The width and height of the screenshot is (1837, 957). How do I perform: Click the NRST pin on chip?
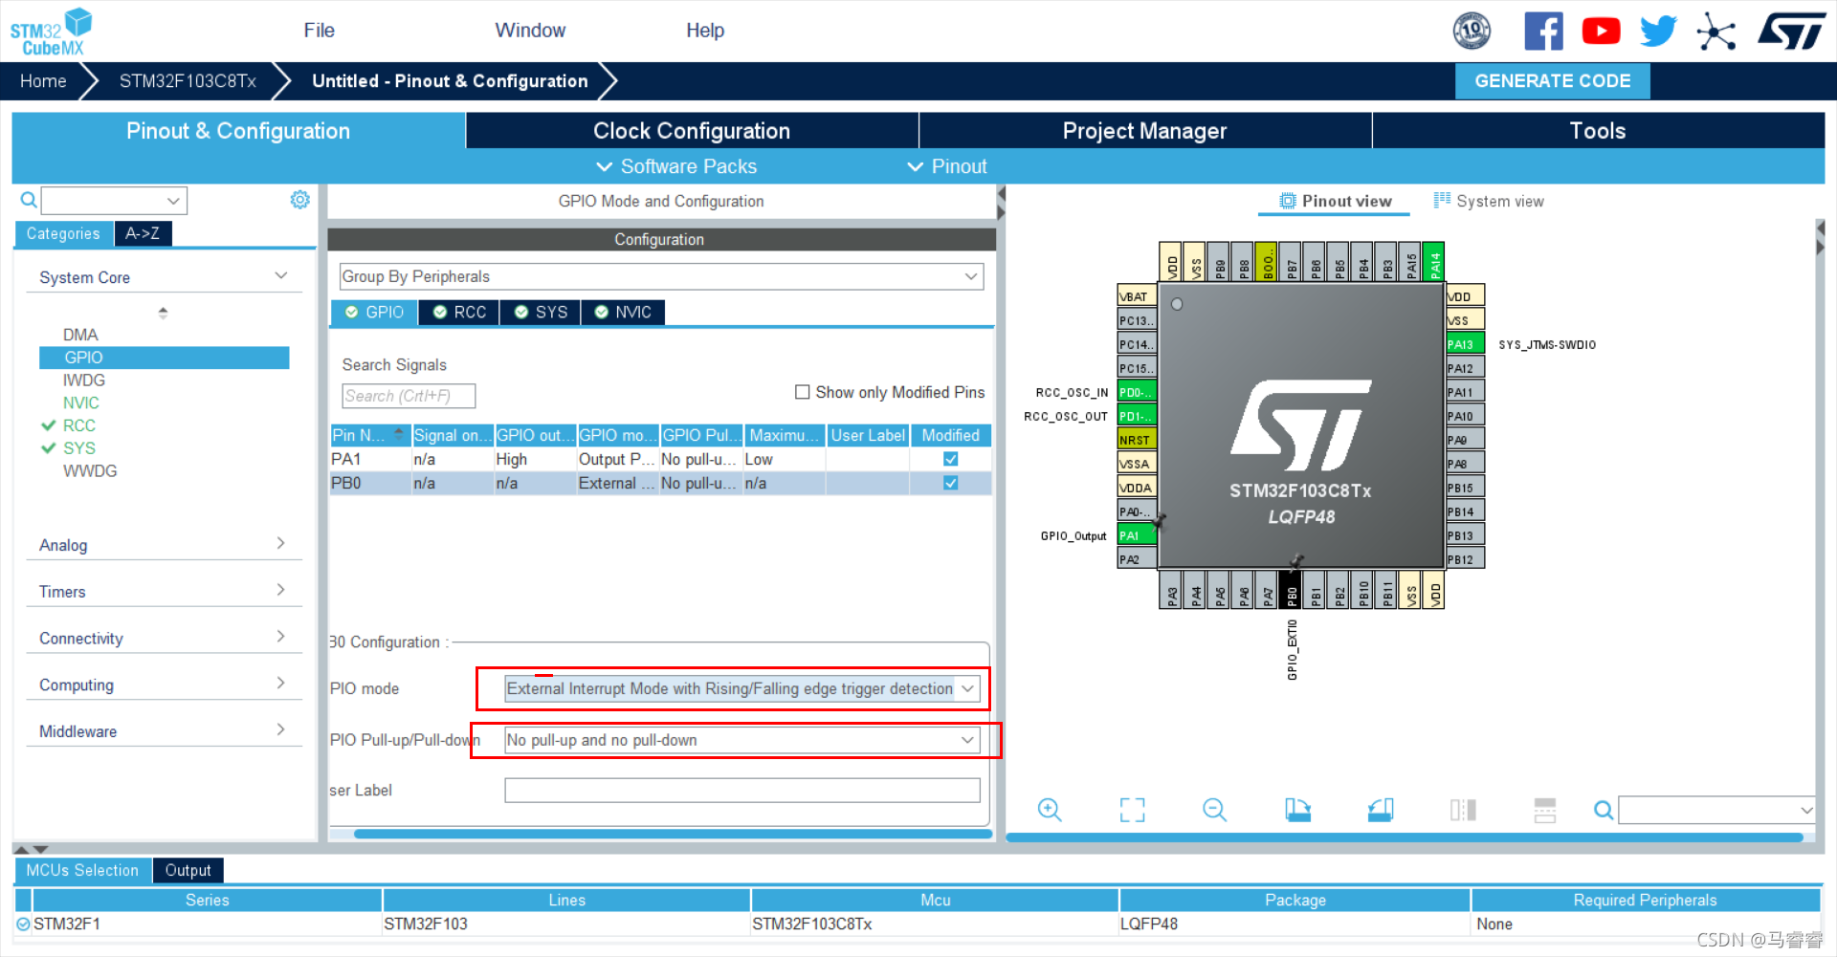[x=1137, y=440]
